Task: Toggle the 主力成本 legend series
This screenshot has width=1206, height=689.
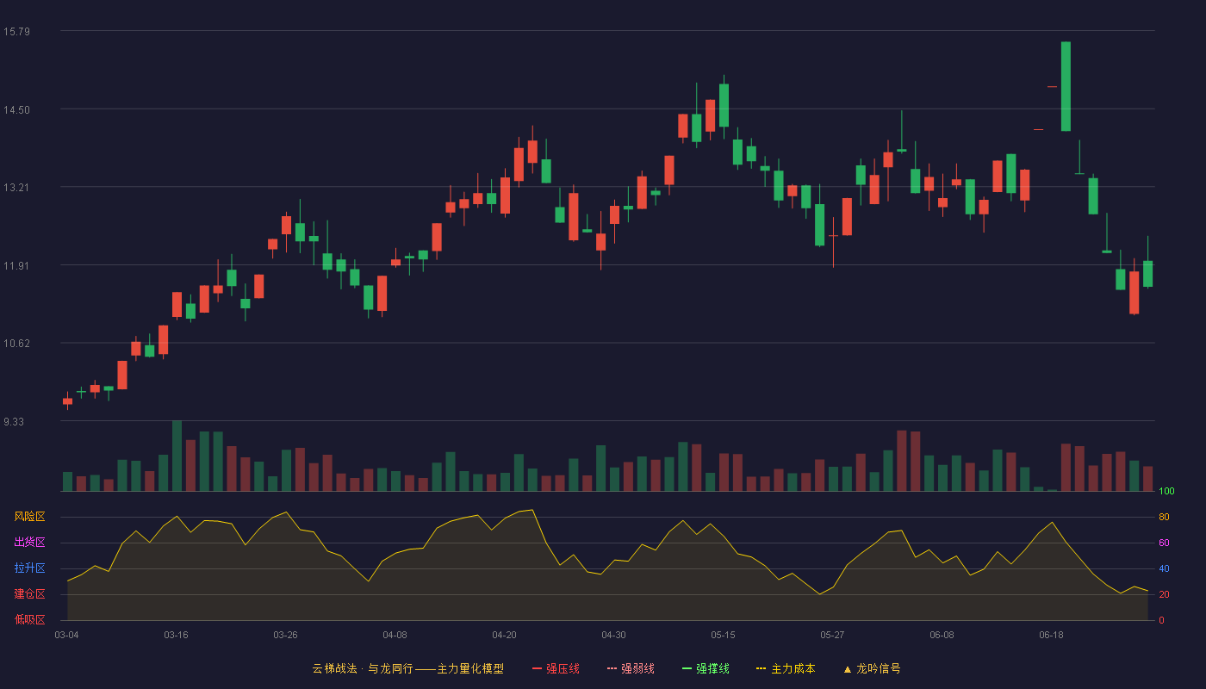Action: tap(786, 668)
